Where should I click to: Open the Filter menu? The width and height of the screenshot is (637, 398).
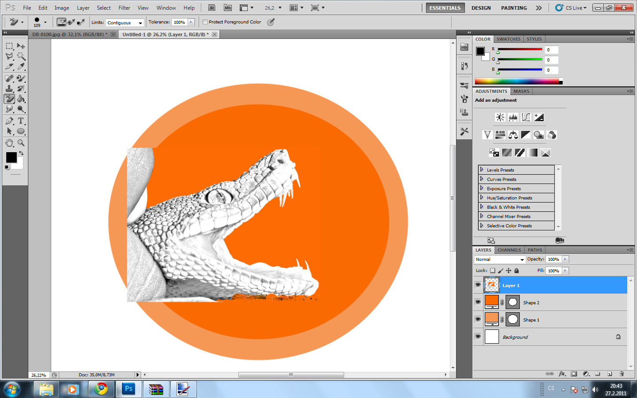(124, 8)
